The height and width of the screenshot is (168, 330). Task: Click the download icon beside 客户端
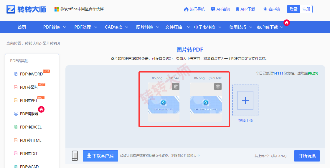(x=265, y=9)
